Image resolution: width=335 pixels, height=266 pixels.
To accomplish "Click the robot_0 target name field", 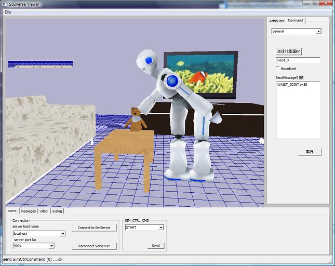I will (297, 60).
